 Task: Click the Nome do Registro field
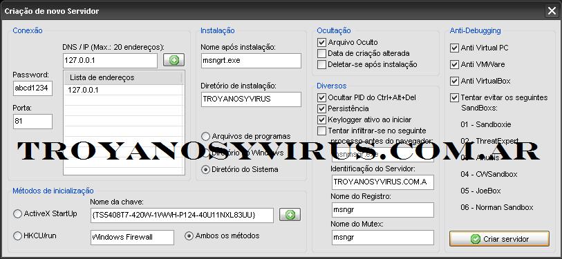383,209
